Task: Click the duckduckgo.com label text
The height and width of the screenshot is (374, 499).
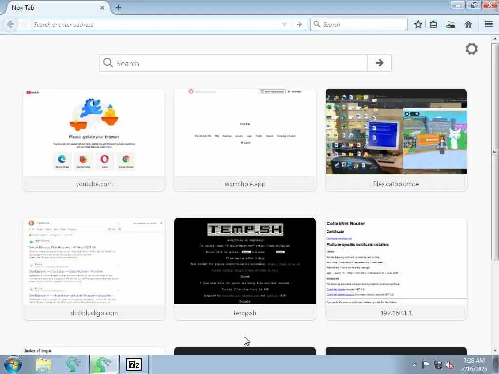Action: [94, 313]
